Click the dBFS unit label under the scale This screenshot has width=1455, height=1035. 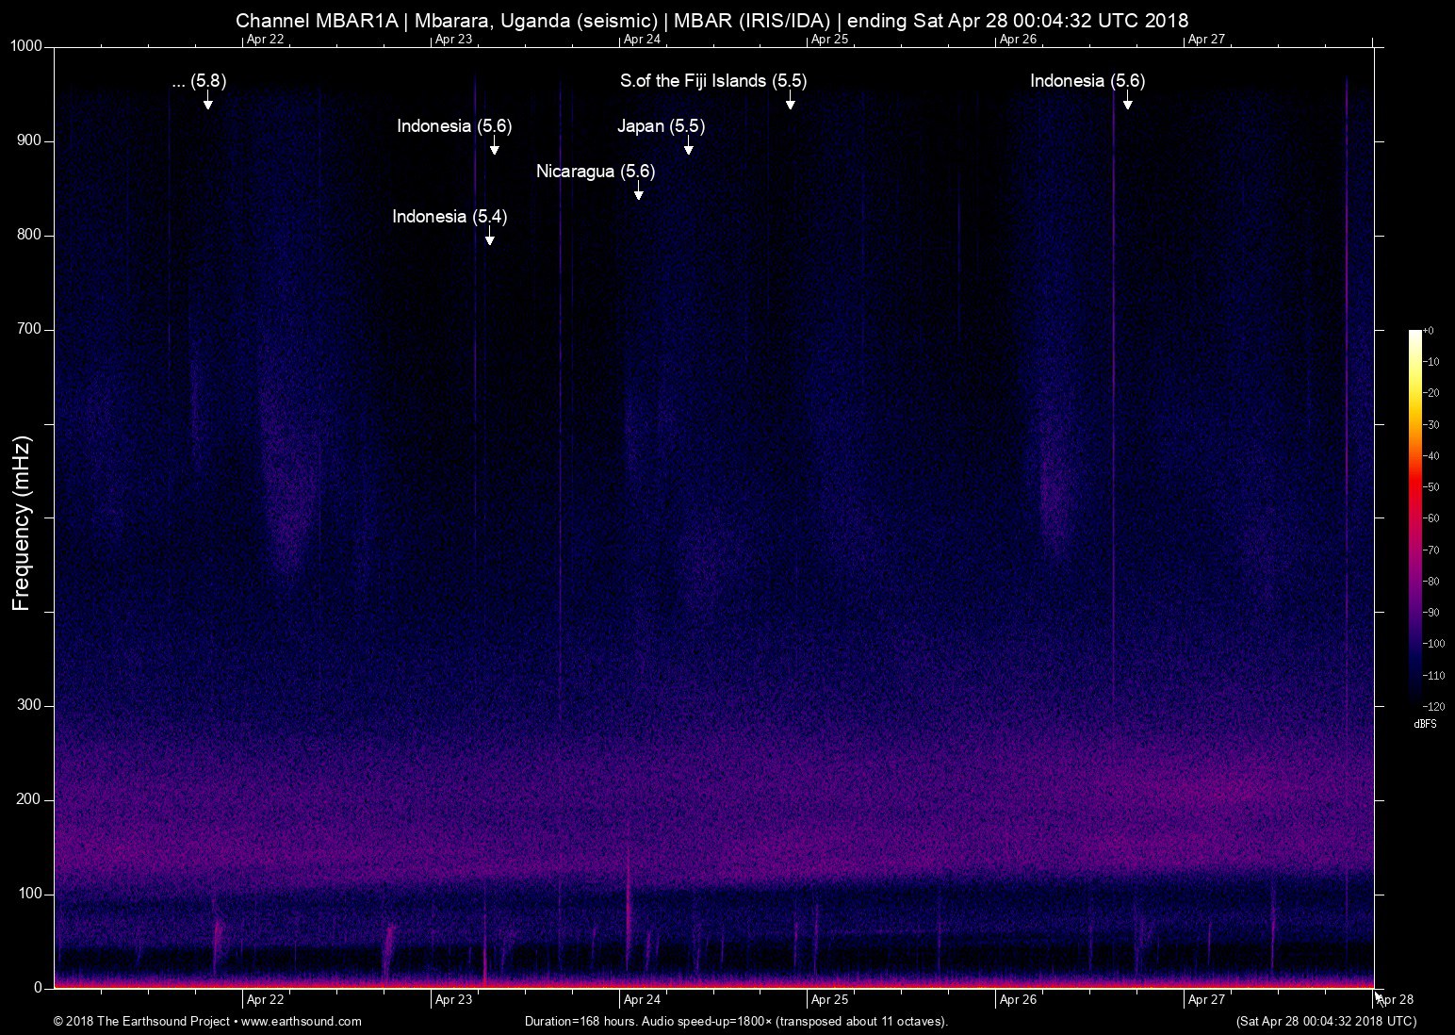pos(1425,724)
